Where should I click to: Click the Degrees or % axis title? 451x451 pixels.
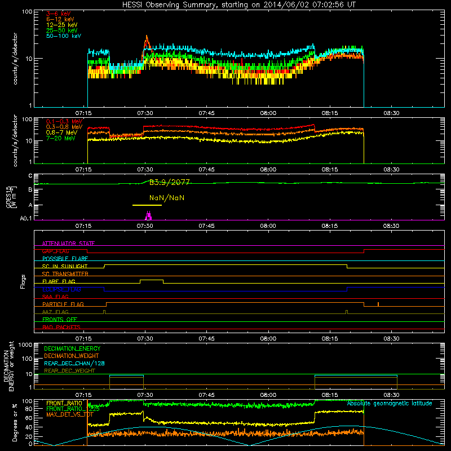15,423
